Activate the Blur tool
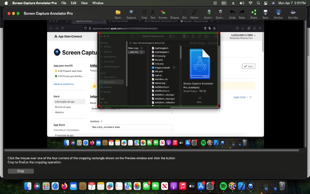The image size is (310, 194). 185,14
